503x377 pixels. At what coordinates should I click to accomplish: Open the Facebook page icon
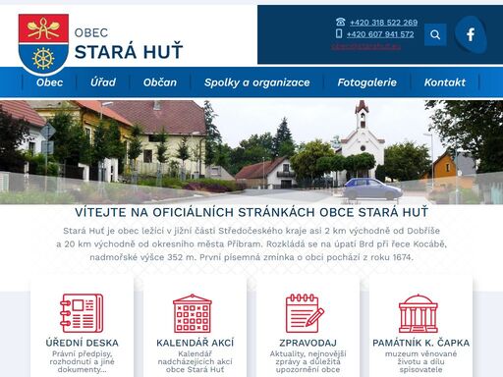coord(471,34)
